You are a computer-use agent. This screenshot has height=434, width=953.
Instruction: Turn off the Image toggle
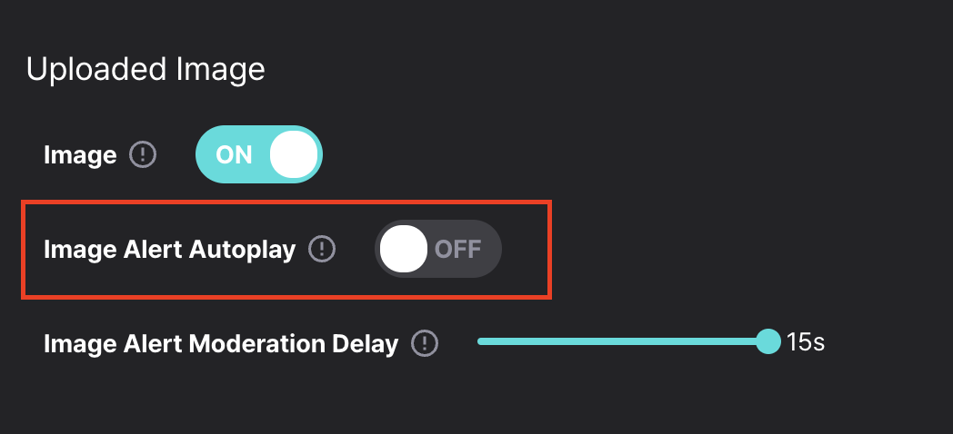click(x=259, y=154)
